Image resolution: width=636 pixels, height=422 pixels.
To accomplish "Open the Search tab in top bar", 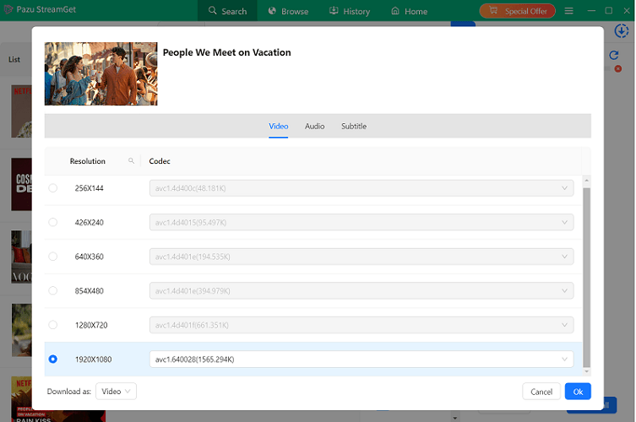I will pos(227,11).
